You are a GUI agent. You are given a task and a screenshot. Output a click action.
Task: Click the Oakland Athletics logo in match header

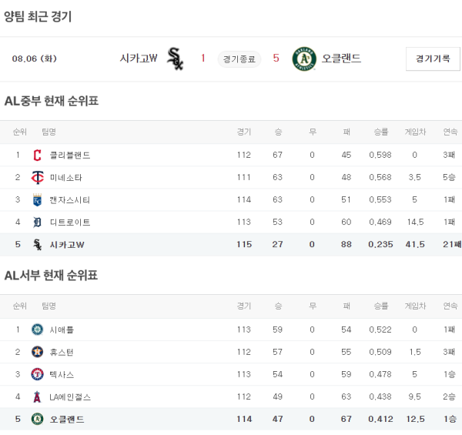click(304, 59)
